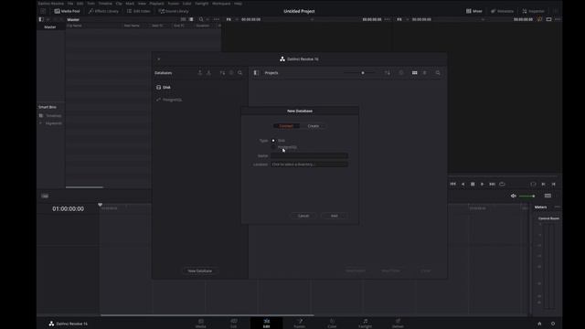Click Cancel in New Database dialog
The height and width of the screenshot is (329, 585).
click(303, 216)
